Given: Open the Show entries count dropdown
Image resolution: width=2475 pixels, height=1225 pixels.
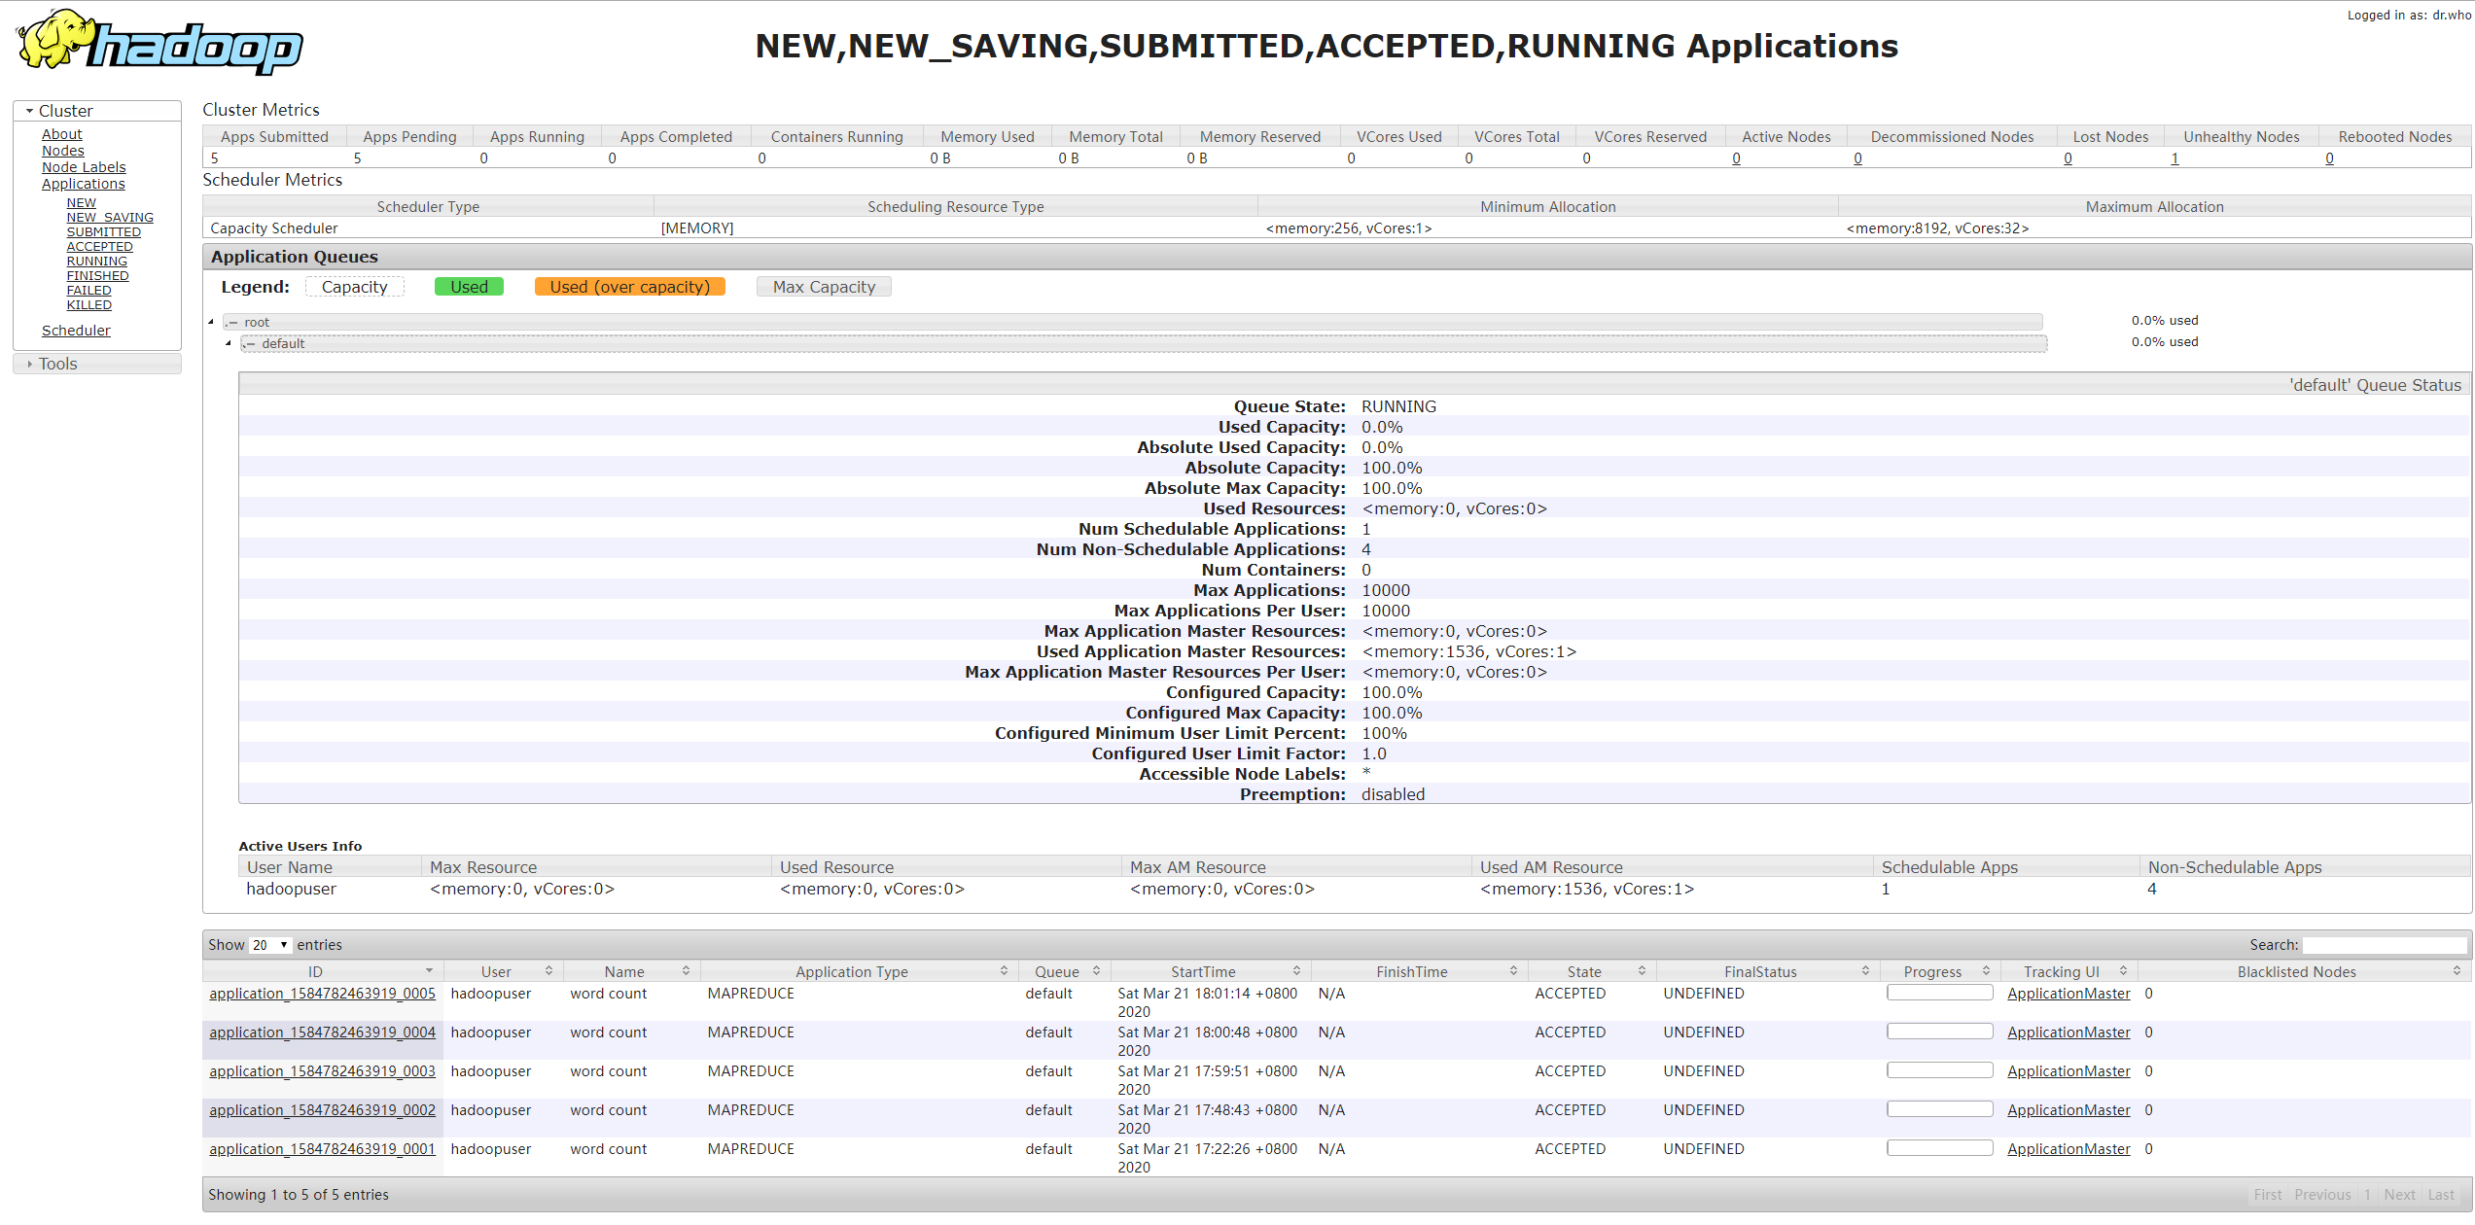Looking at the screenshot, I should pyautogui.click(x=270, y=945).
